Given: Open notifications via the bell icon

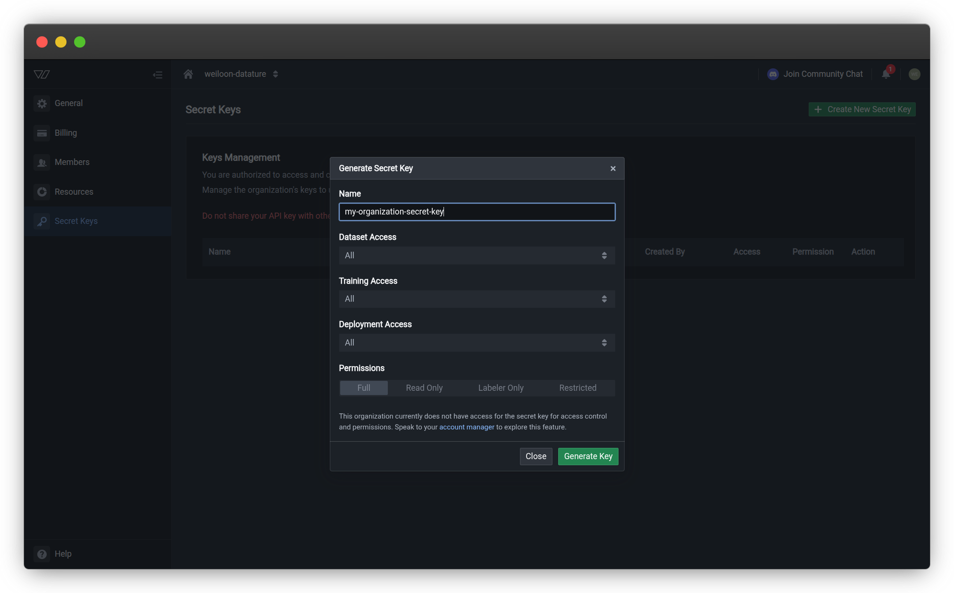Looking at the screenshot, I should [x=886, y=74].
